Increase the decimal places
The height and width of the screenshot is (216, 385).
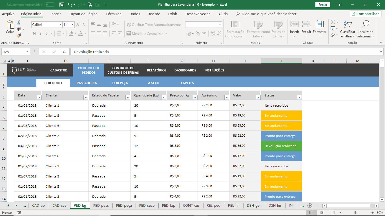point(212,33)
